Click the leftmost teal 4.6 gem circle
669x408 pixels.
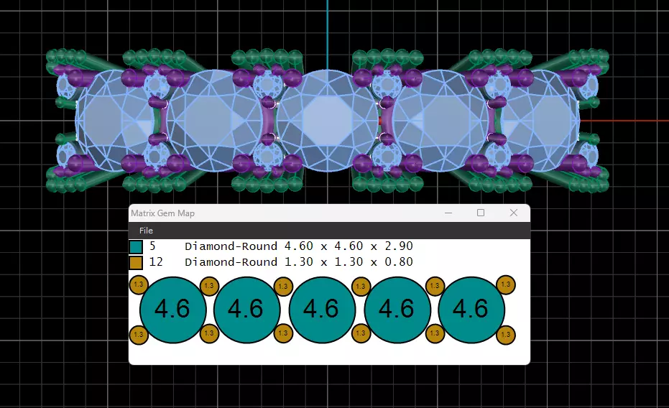[172, 310]
